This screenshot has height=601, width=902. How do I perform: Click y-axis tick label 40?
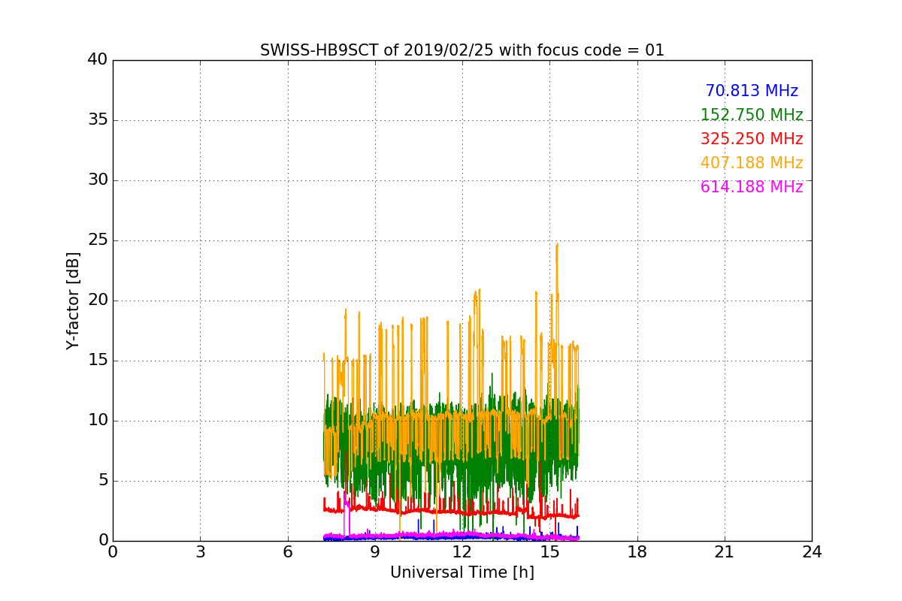(x=98, y=60)
